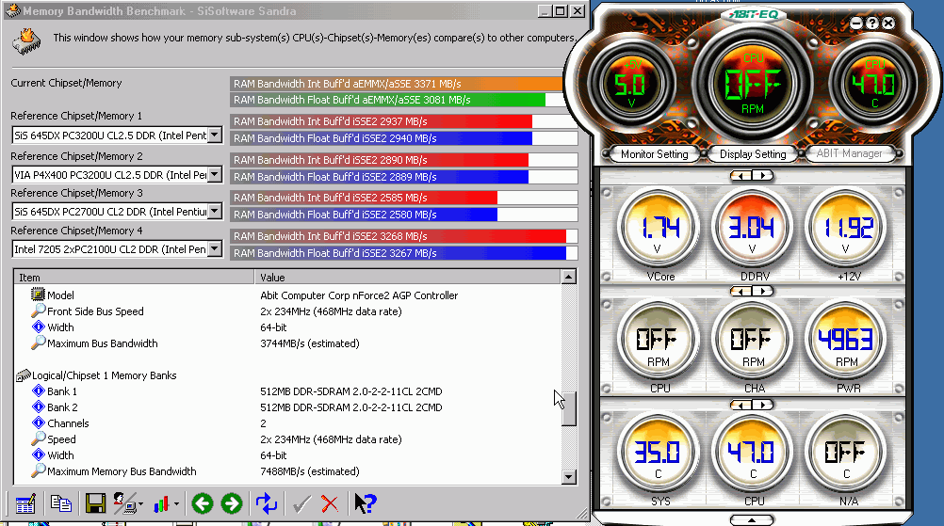The image size is (944, 526).
Task: Select the Bank 1 row in list
Action: coord(62,391)
